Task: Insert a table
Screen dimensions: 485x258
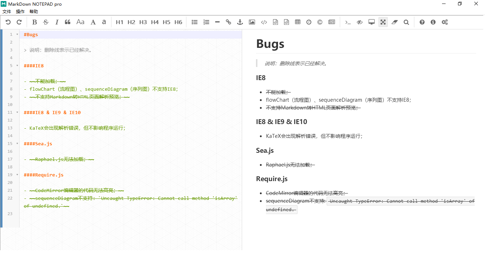Action: [298, 22]
